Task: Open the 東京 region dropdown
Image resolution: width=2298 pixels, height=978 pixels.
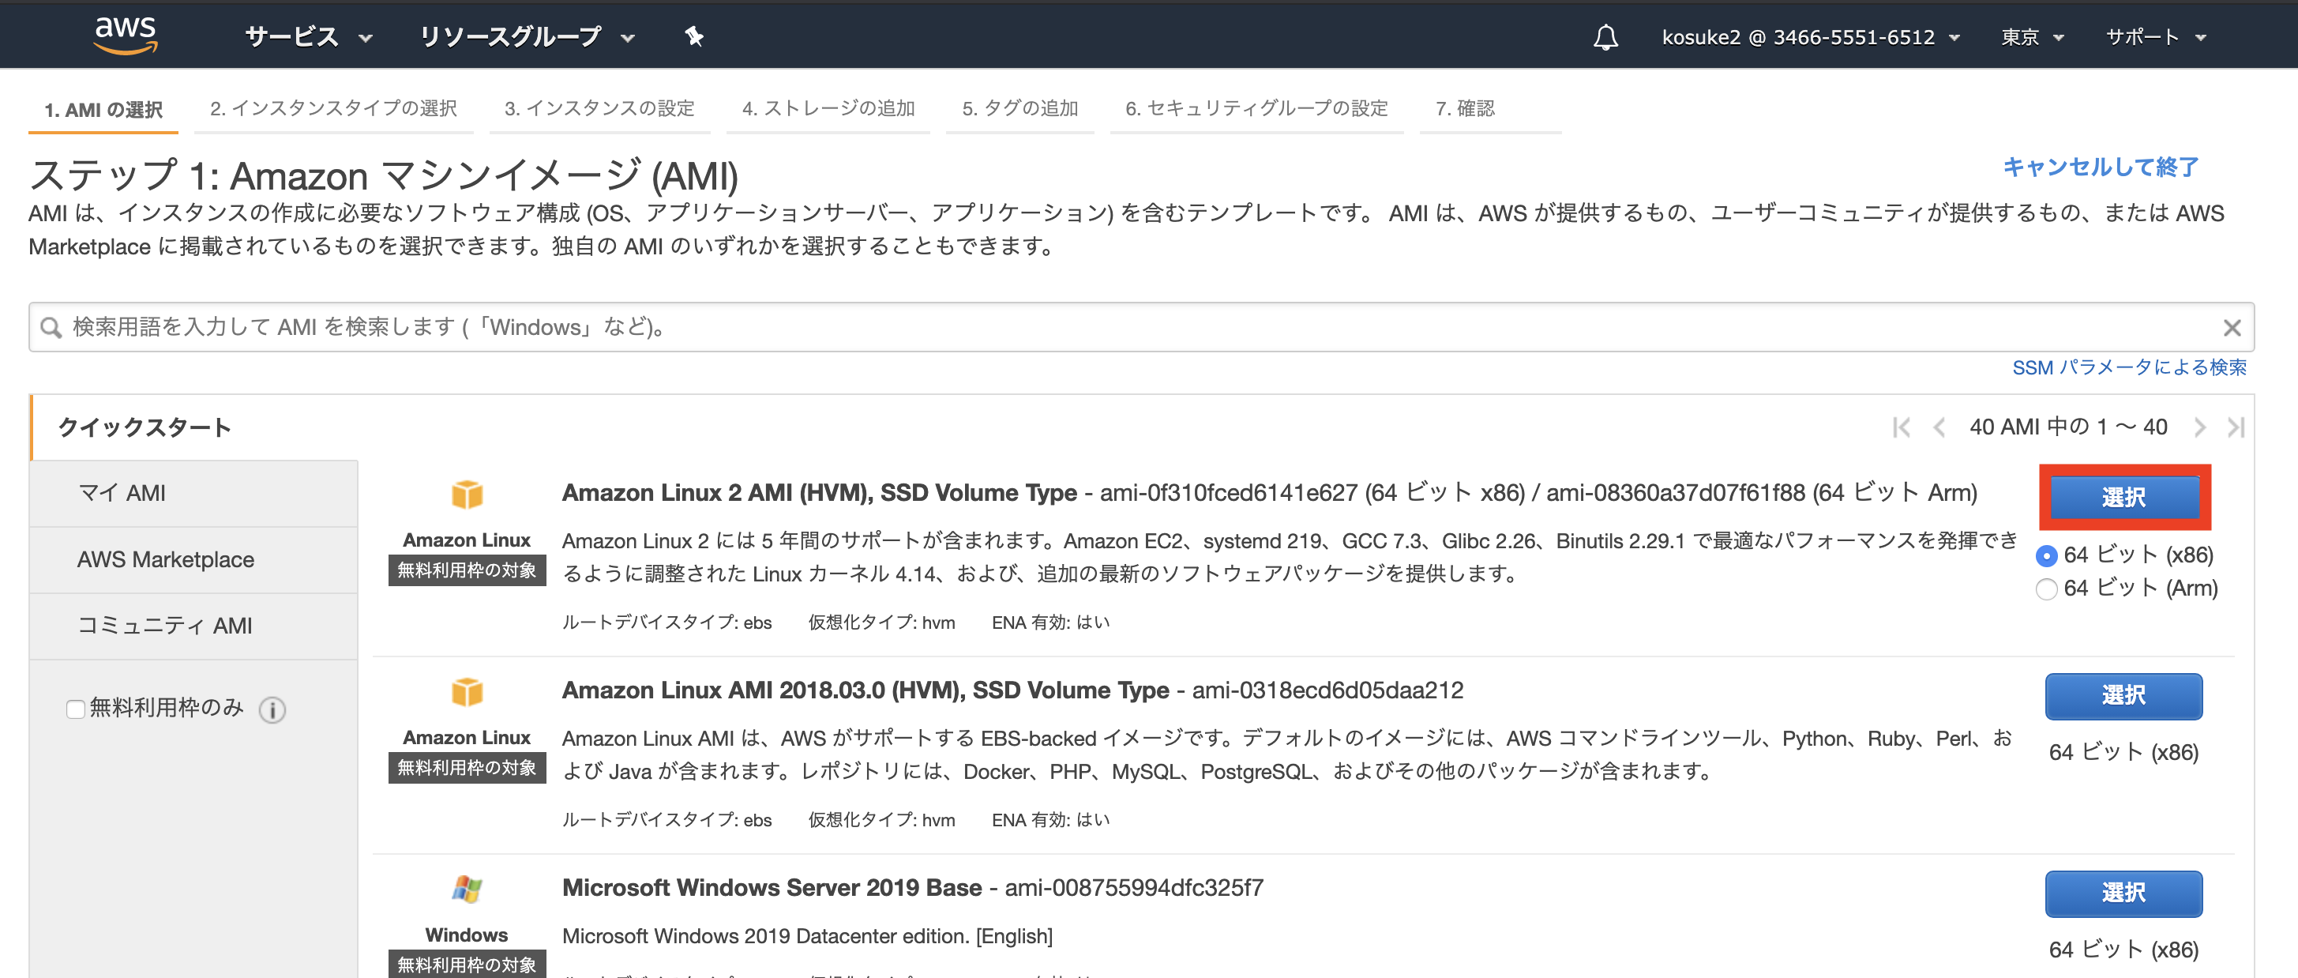Action: pos(2033,36)
